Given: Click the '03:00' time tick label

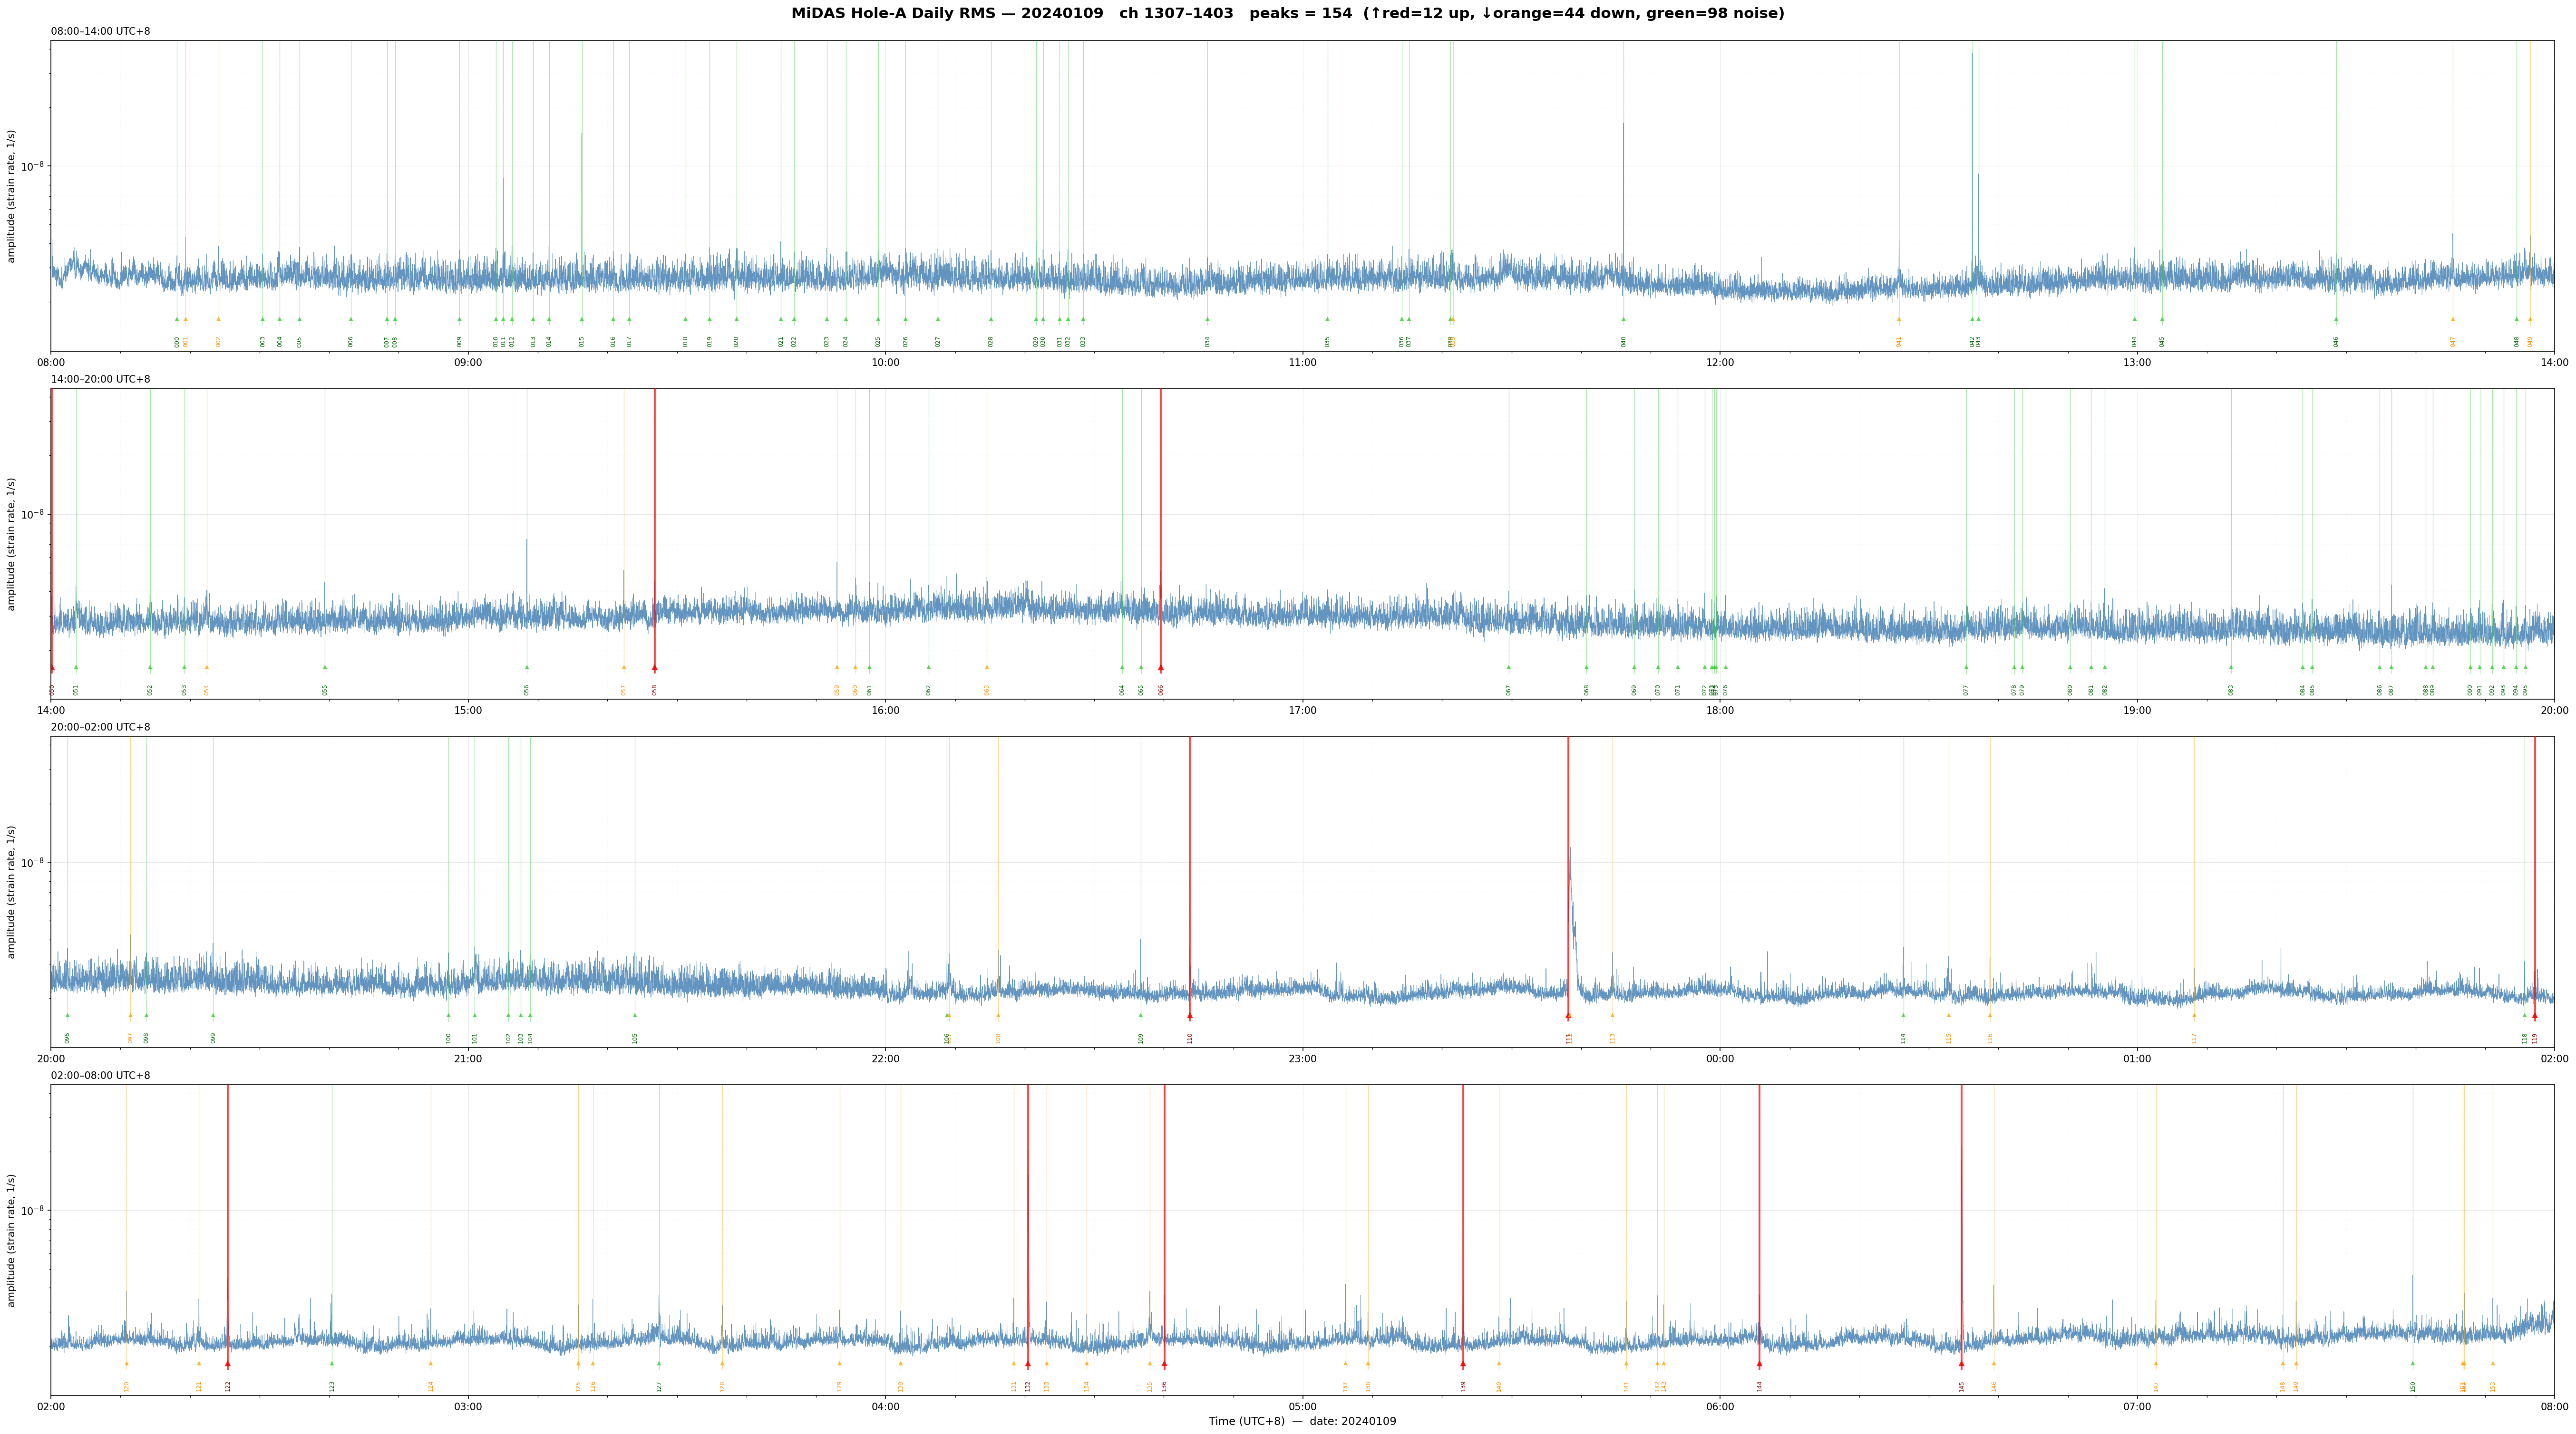Looking at the screenshot, I should tap(468, 1406).
